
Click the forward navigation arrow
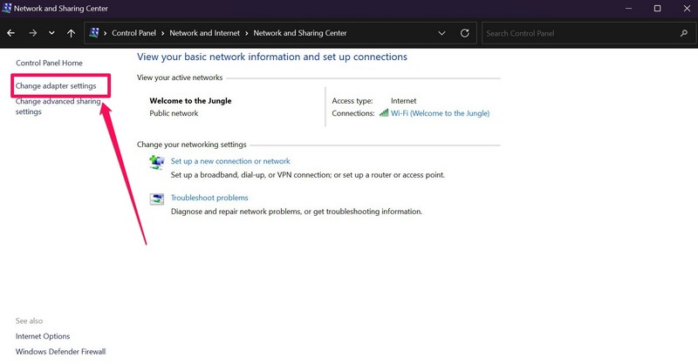31,33
